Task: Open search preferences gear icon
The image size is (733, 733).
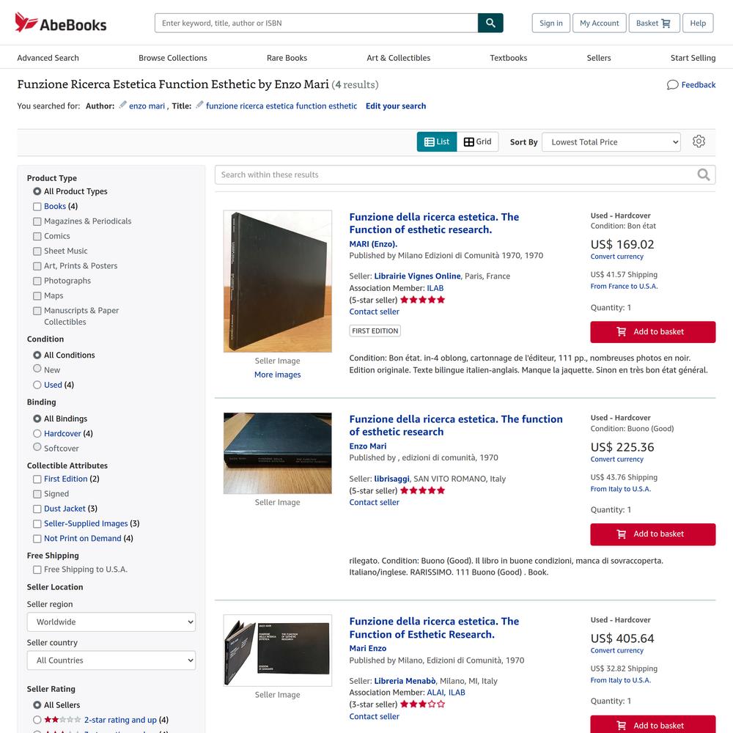Action: (699, 141)
